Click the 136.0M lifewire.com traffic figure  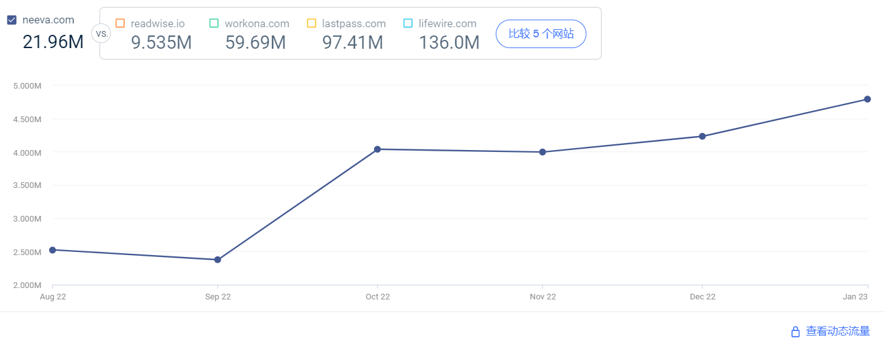pyautogui.click(x=449, y=42)
